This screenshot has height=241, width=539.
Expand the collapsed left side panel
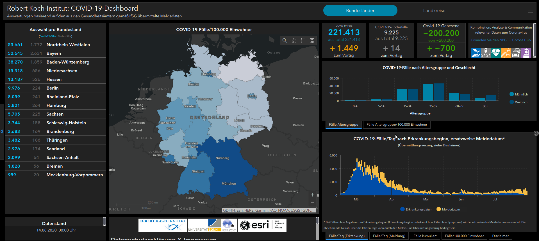[x=2, y=131]
